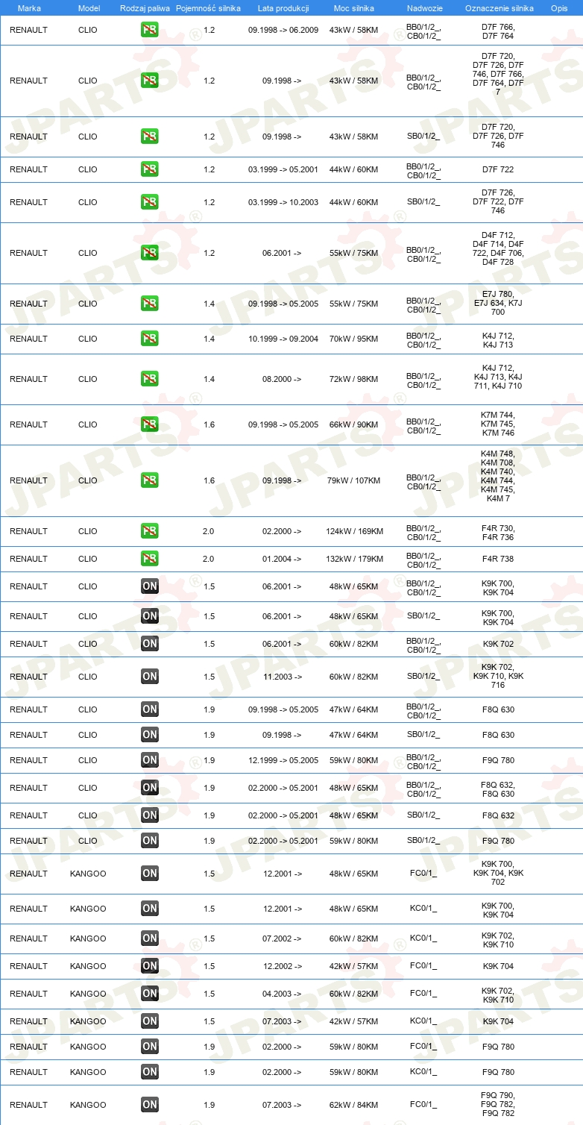Viewport: 583px width, 1125px height.
Task: Click the date cell 07.2002 ->
Action: pyautogui.click(x=282, y=938)
